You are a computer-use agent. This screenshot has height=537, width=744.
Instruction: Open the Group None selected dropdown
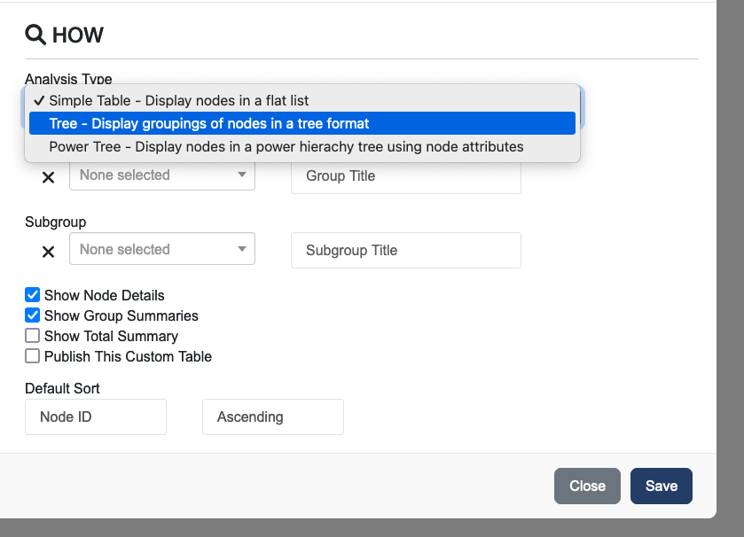(161, 175)
